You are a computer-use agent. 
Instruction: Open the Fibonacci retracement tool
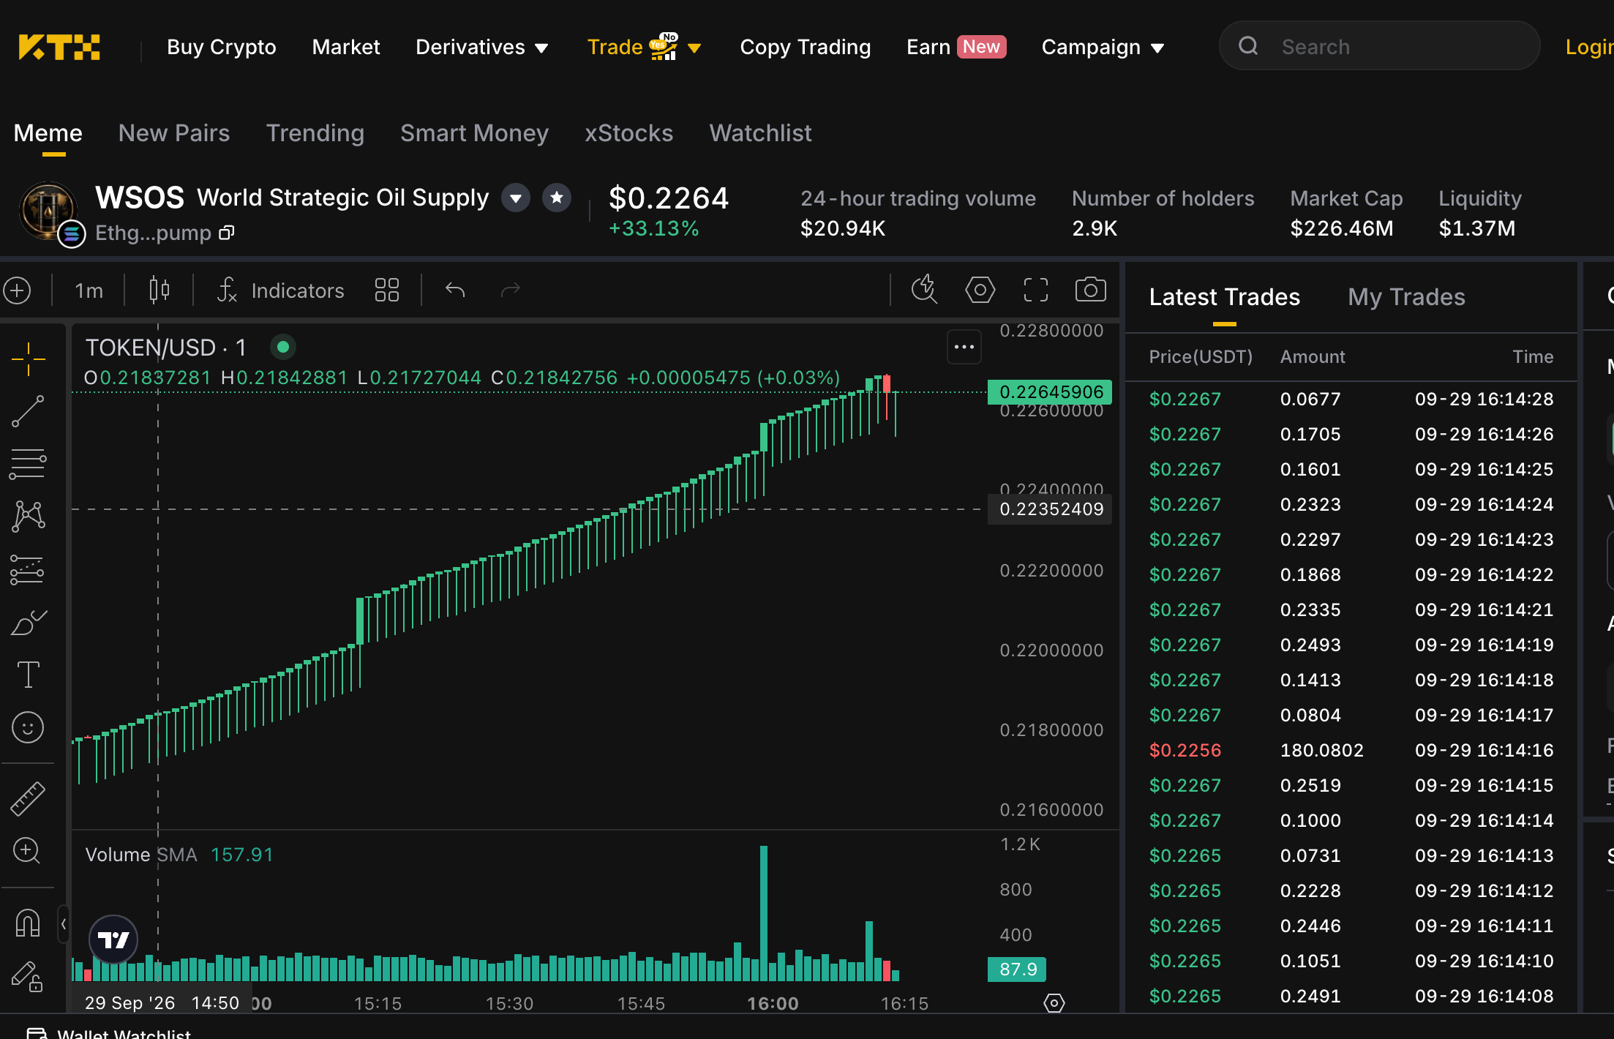[28, 465]
